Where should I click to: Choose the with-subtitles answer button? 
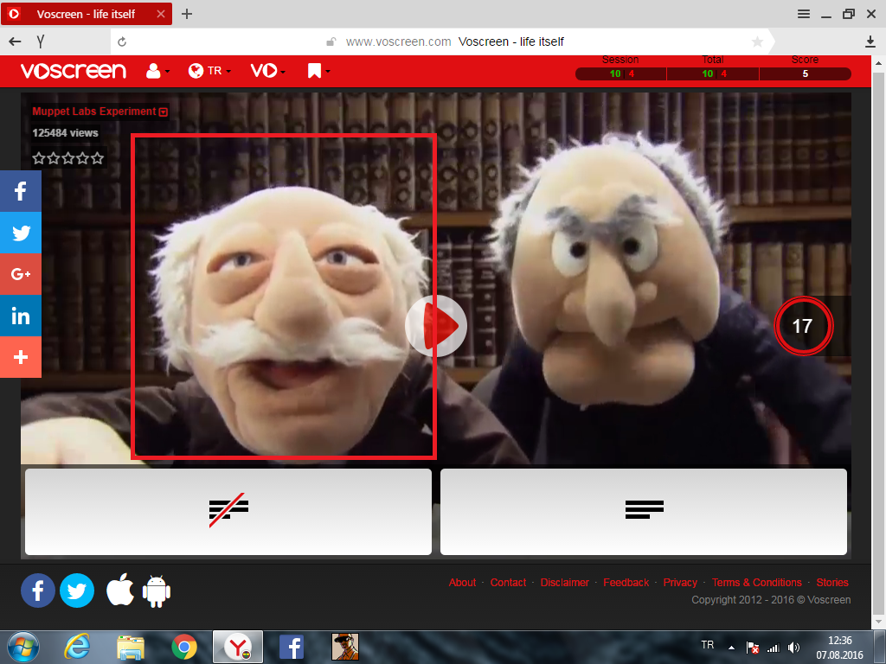644,512
